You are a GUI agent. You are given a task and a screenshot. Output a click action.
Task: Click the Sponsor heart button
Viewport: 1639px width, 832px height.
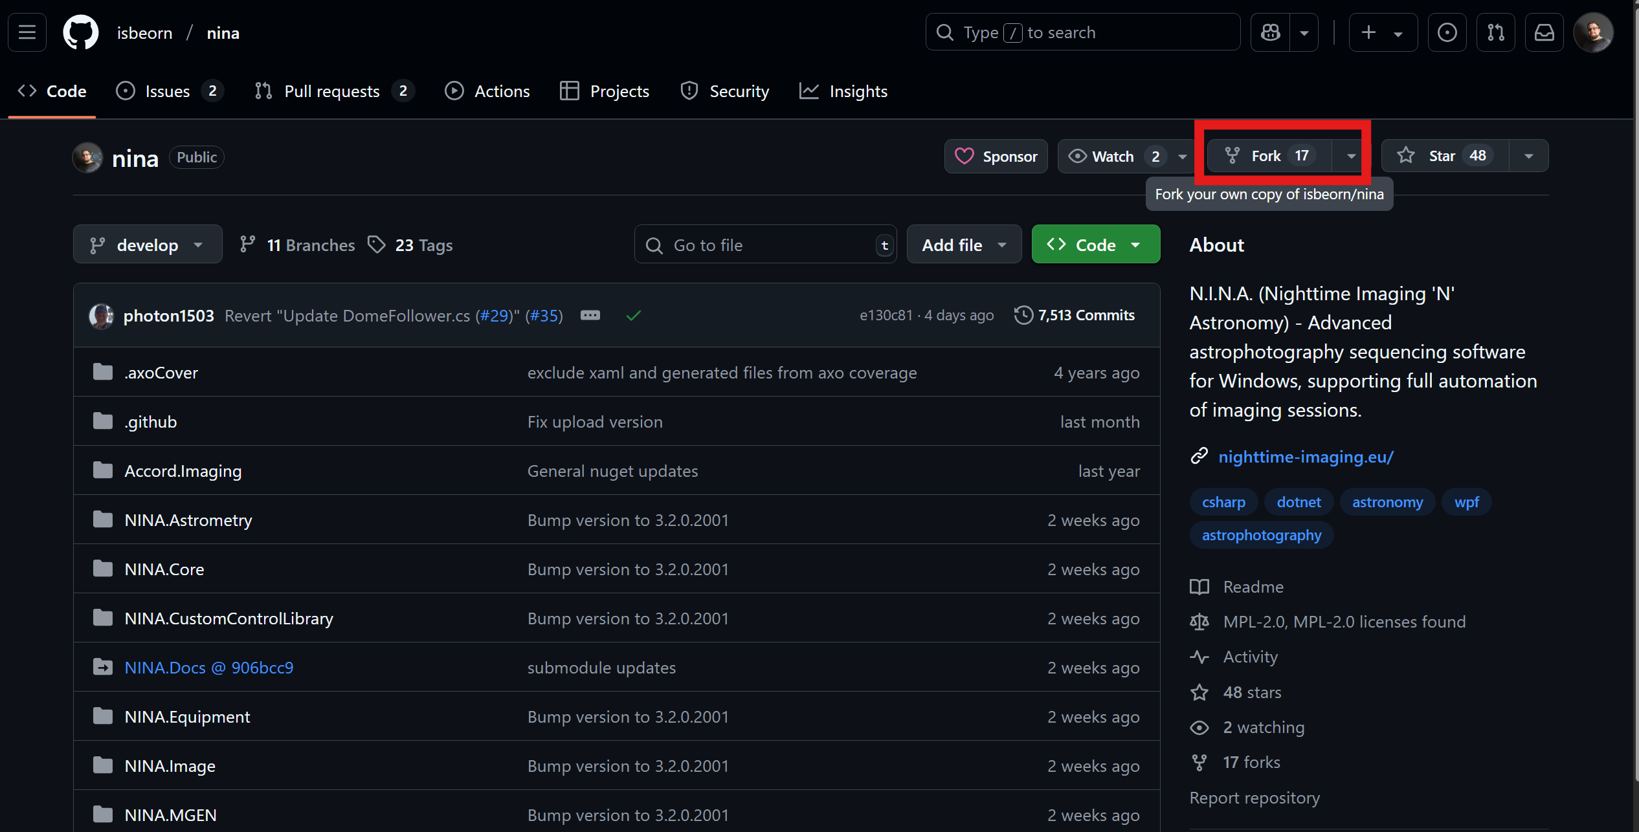(996, 156)
